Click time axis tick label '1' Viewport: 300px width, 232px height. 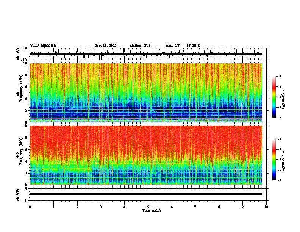tap(53, 207)
